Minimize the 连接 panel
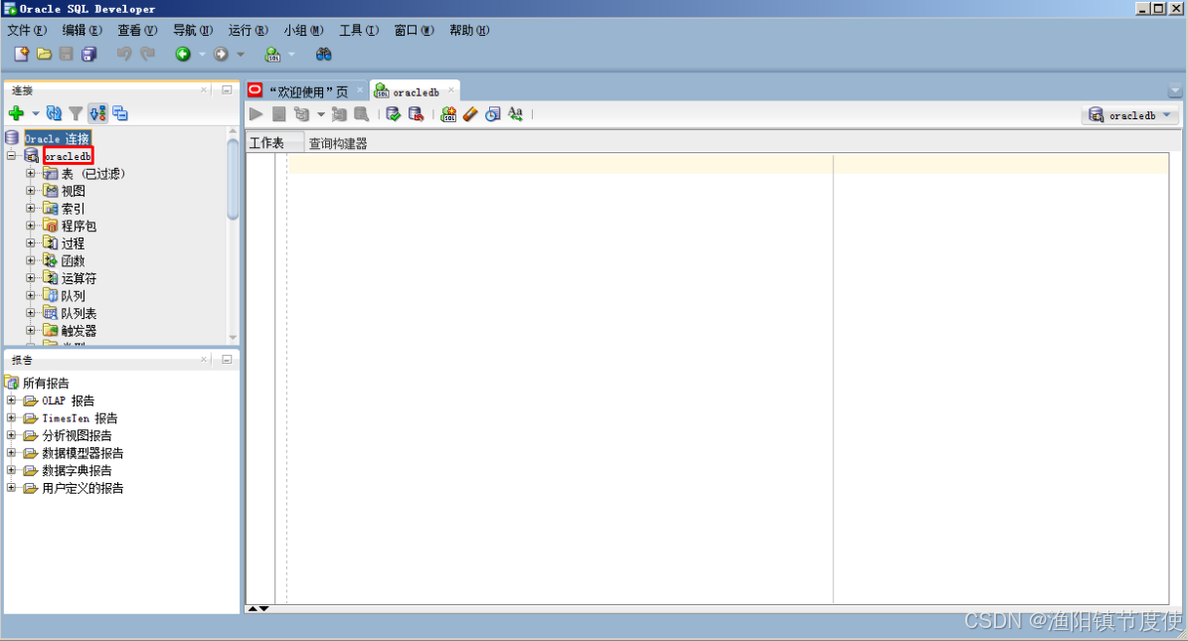 click(227, 90)
